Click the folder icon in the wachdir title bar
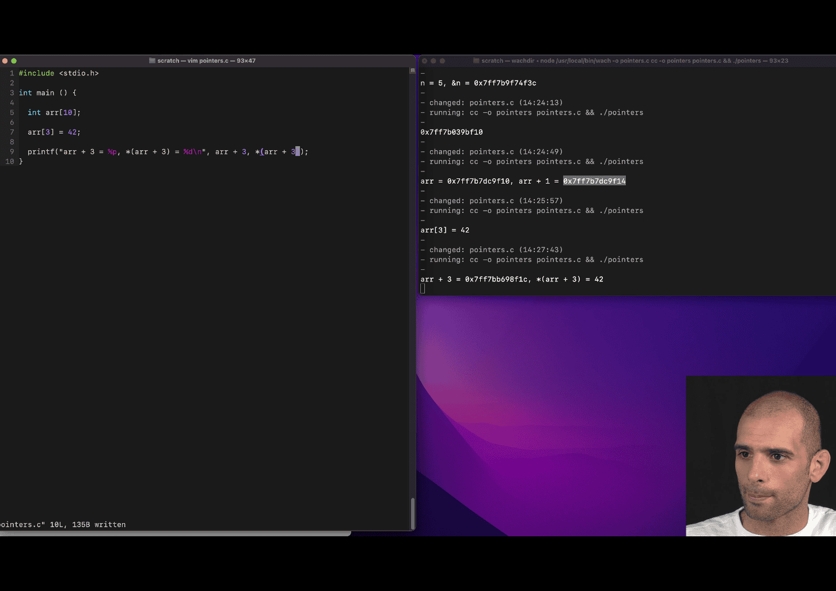 pyautogui.click(x=476, y=60)
